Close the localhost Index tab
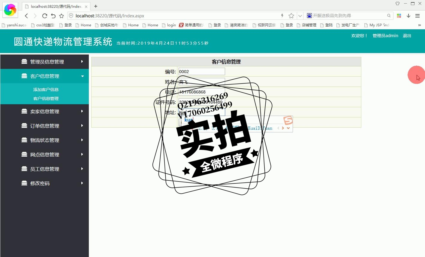The image size is (425, 257). 86,7
